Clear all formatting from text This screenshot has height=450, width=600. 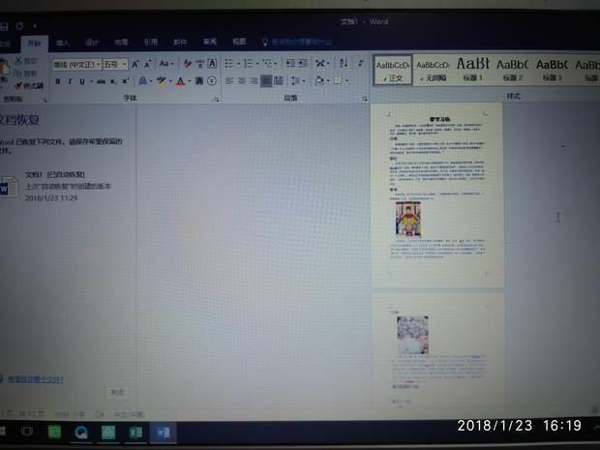coord(188,64)
